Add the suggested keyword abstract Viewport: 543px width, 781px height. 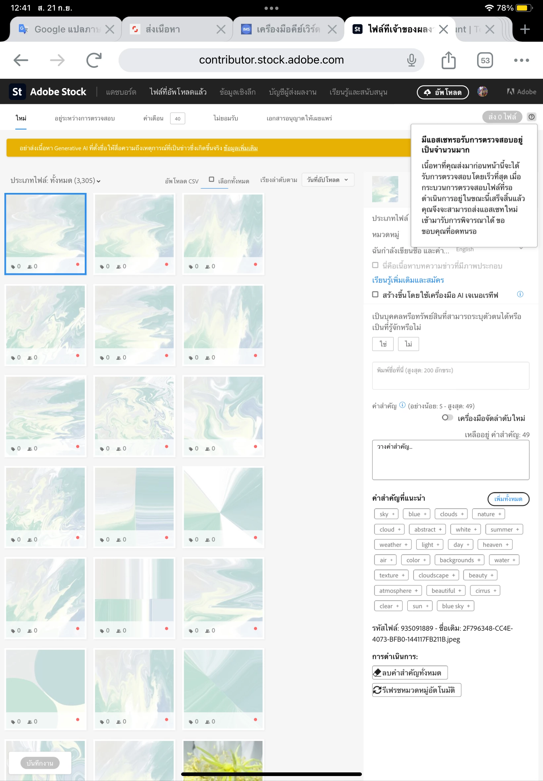click(x=427, y=529)
